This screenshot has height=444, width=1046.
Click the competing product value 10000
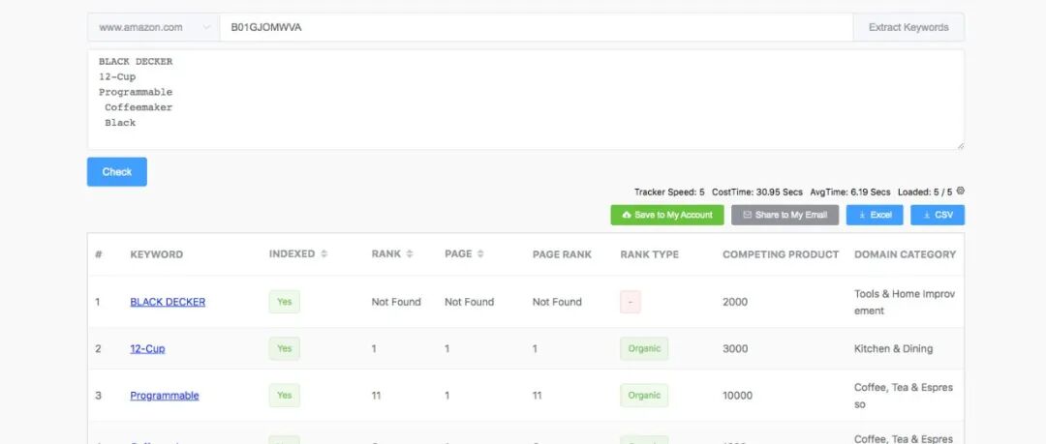pos(737,396)
